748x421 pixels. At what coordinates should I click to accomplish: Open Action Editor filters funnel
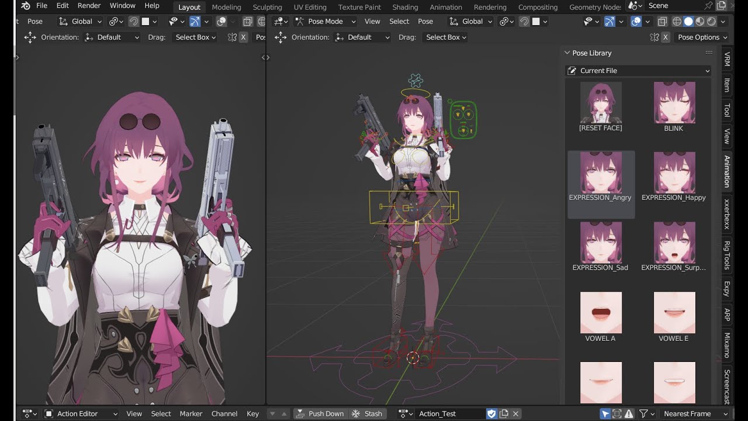(x=646, y=413)
